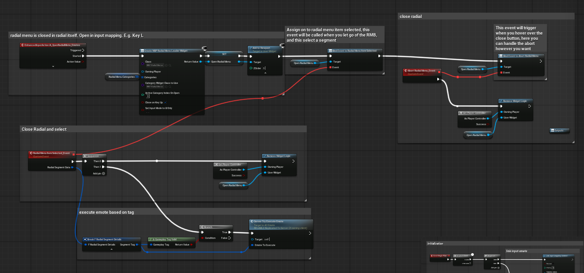584x273 pixels.
Task: Click the Return Value pin of Create Widget node
Action: (x=201, y=62)
